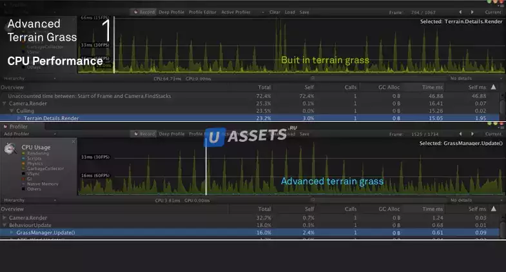506x272 pixels.
Task: Click sort arrow beside Self ms in Terrain.Details.Render profiler
Action: click(x=493, y=87)
